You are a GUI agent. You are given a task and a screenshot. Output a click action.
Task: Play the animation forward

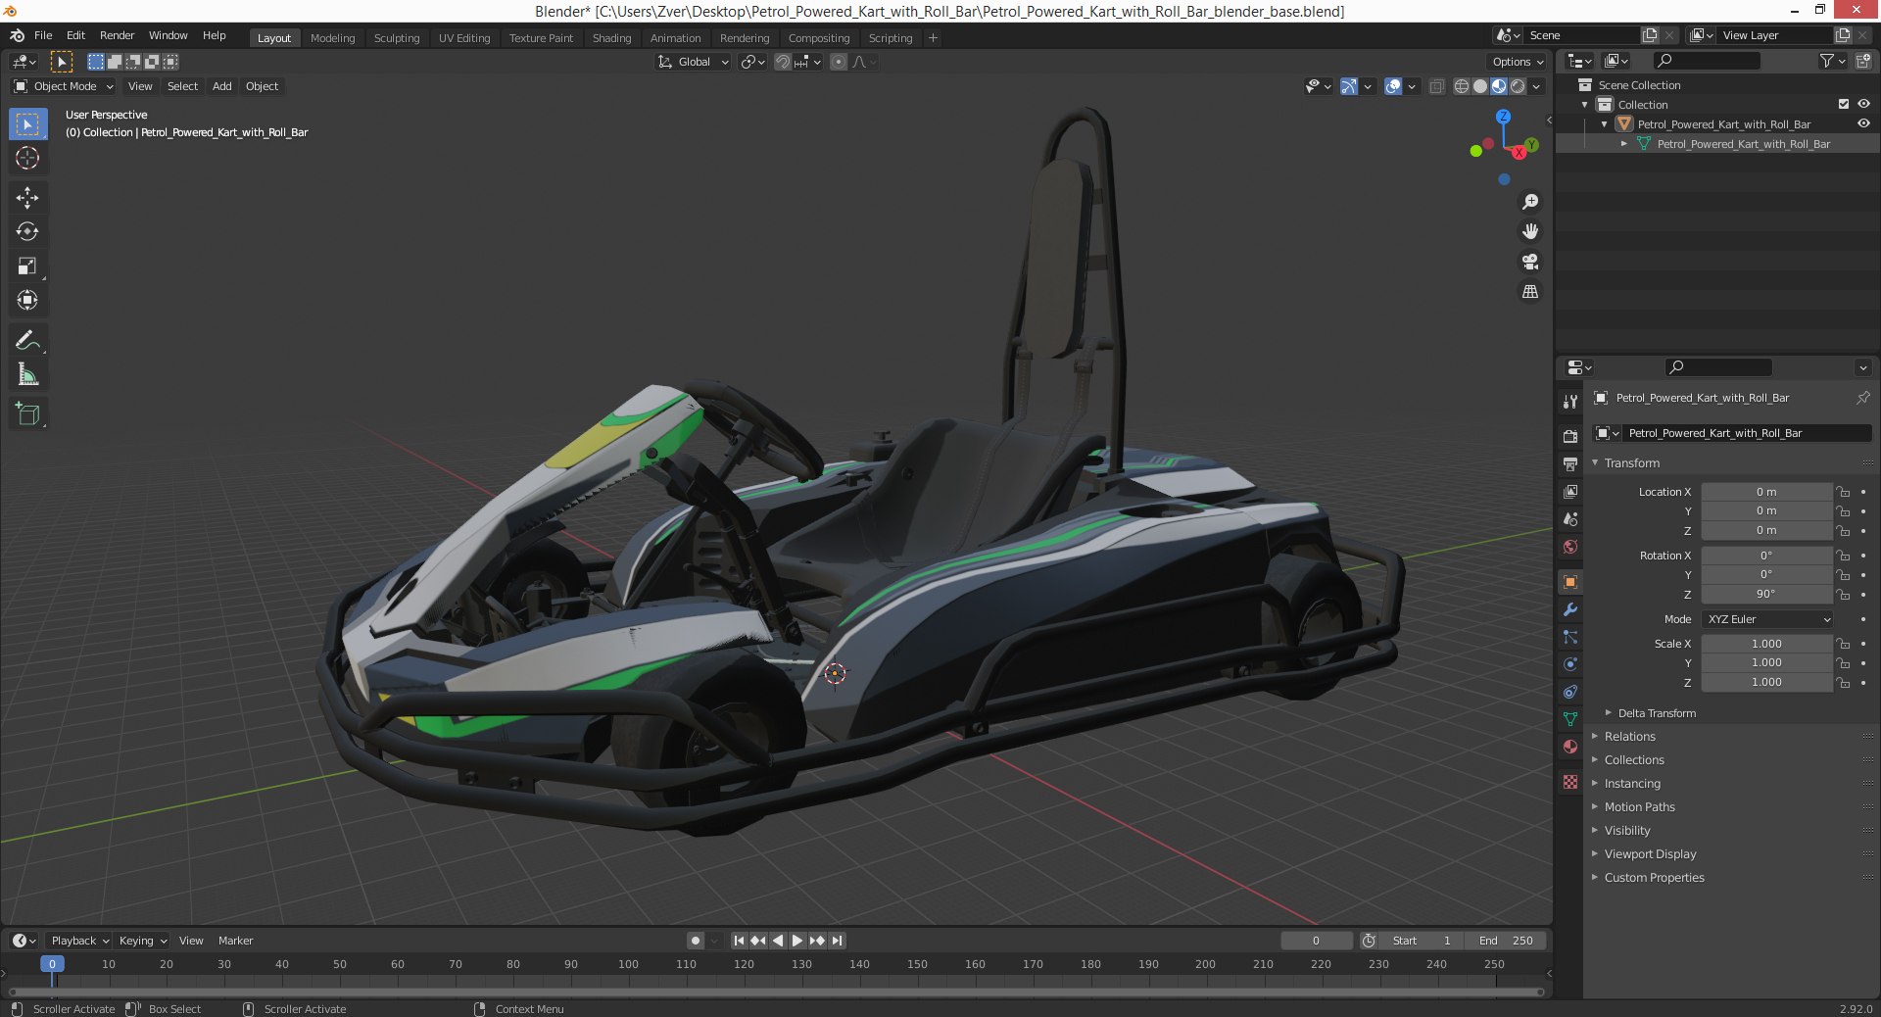click(796, 941)
